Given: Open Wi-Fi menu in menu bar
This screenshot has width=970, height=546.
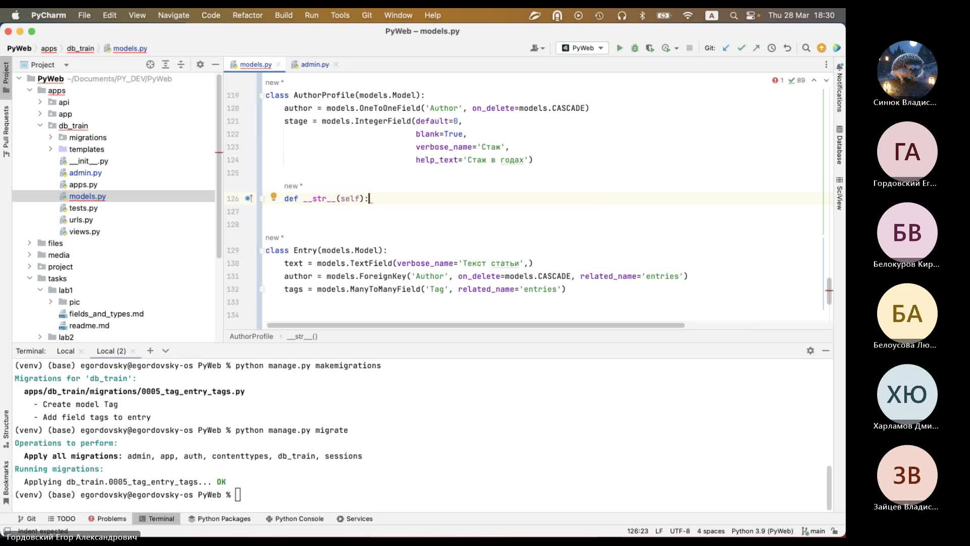Looking at the screenshot, I should tap(688, 16).
